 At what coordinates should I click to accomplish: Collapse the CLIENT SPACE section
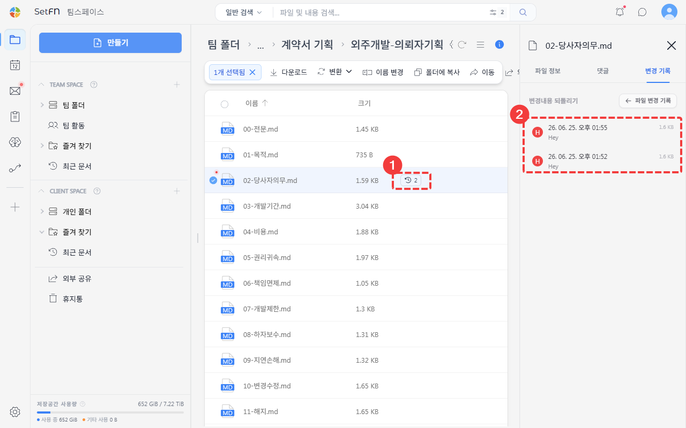[x=42, y=191]
